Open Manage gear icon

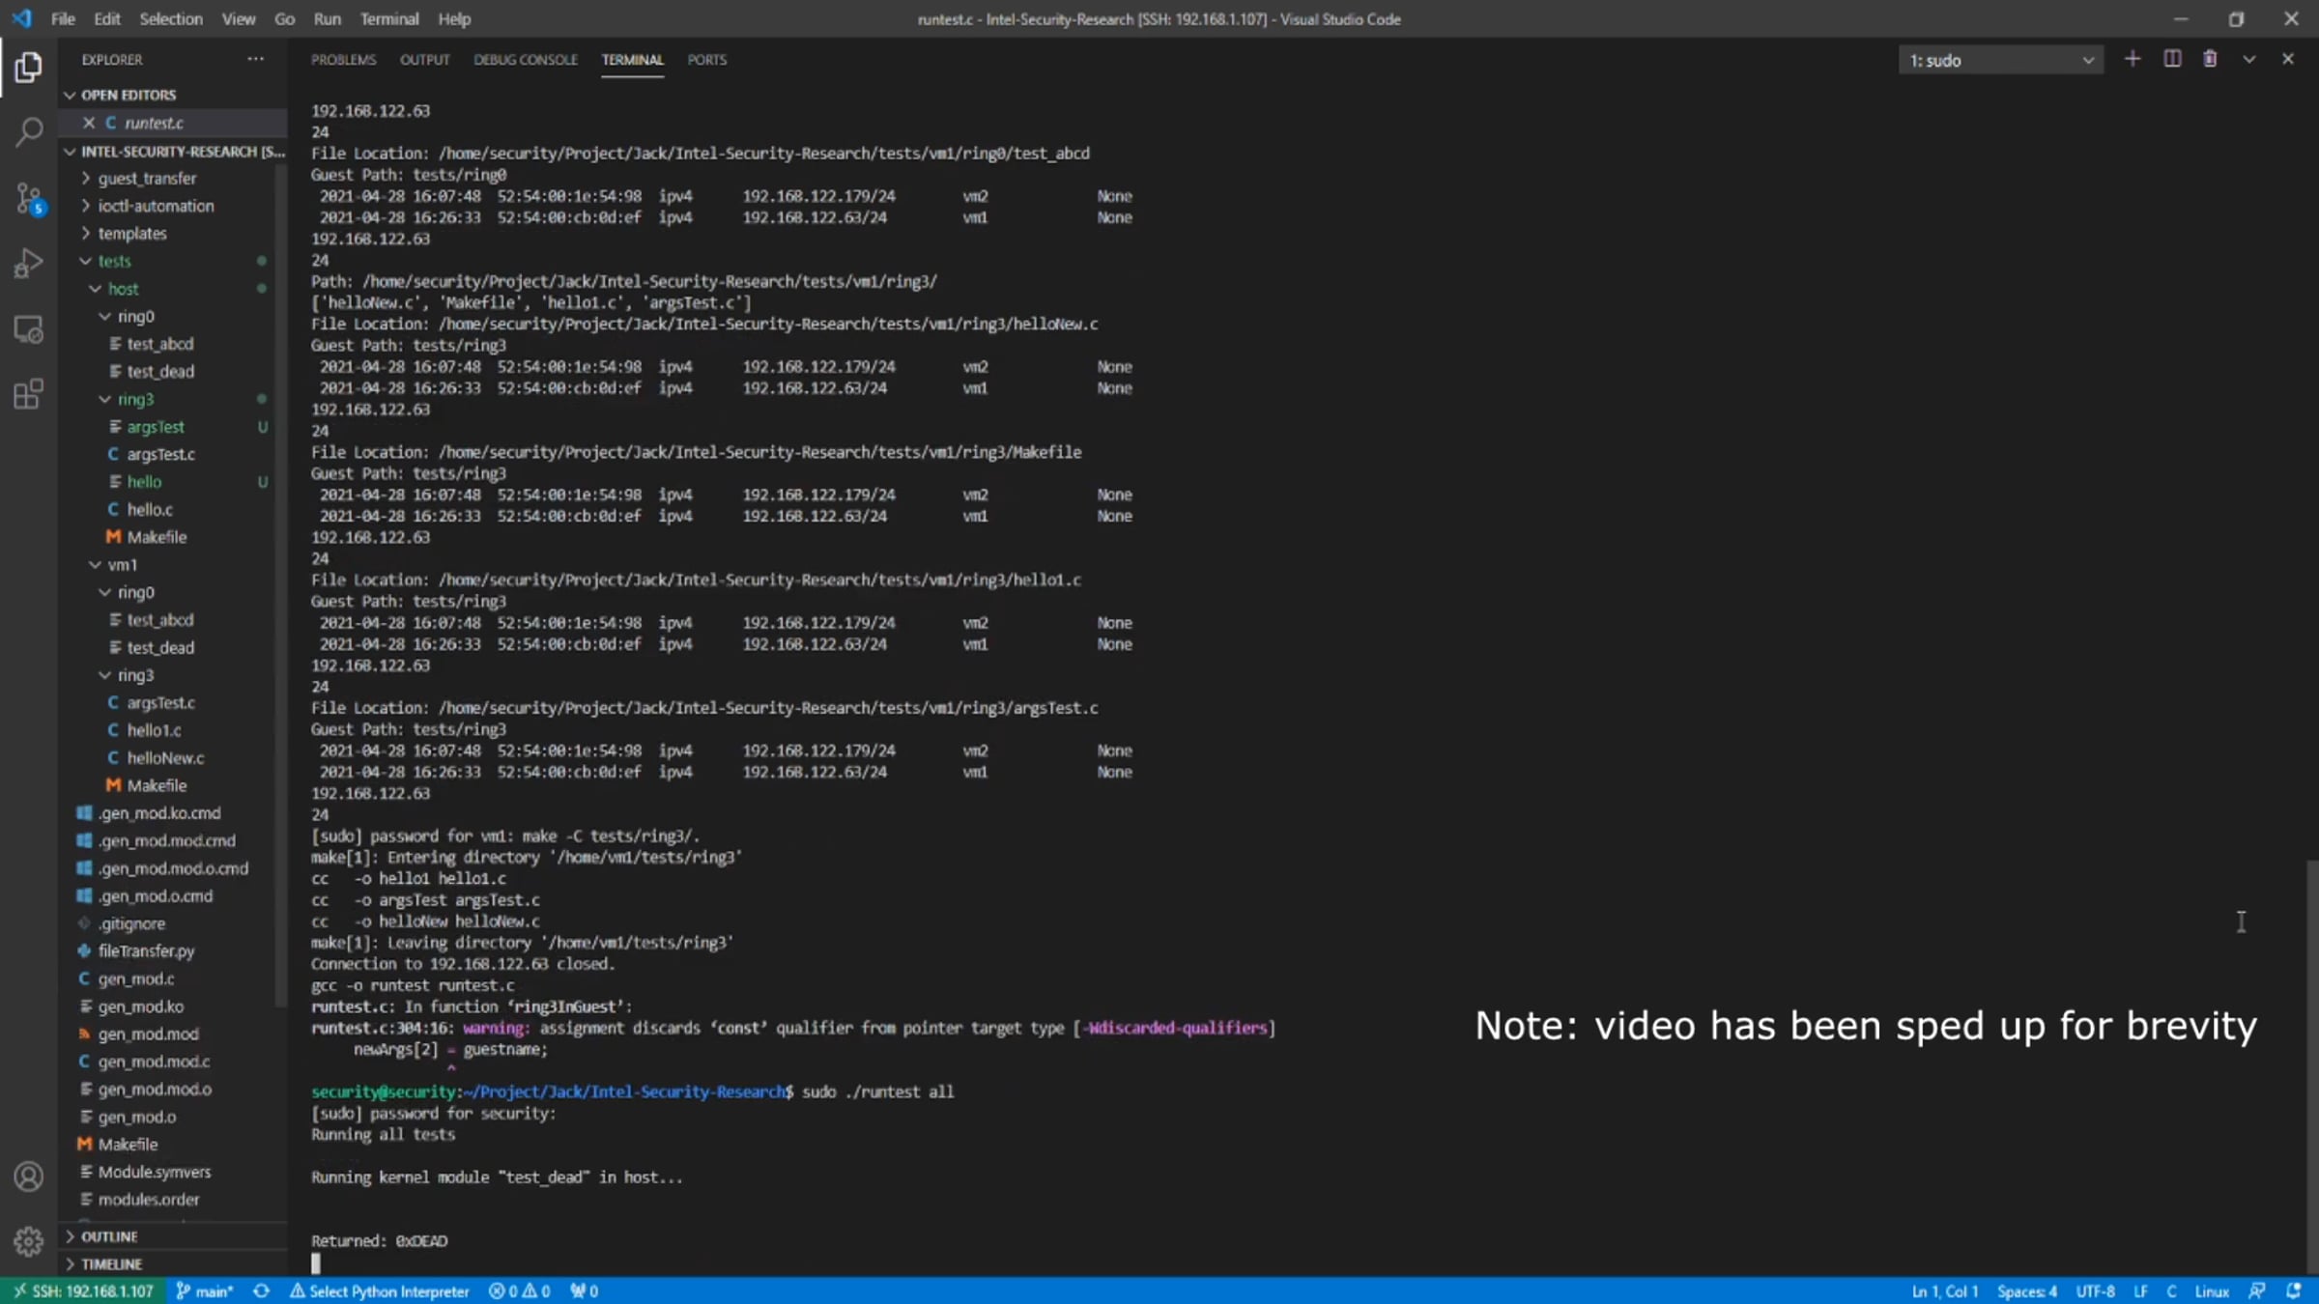[x=29, y=1241]
